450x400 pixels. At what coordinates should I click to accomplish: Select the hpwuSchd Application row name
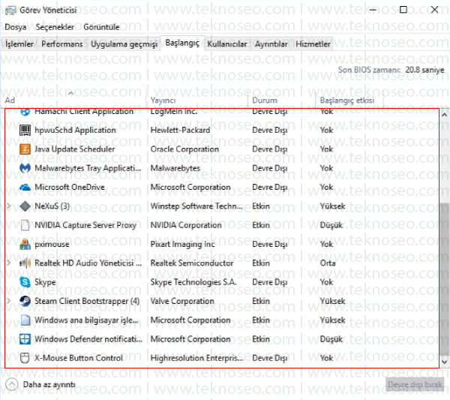pos(75,130)
